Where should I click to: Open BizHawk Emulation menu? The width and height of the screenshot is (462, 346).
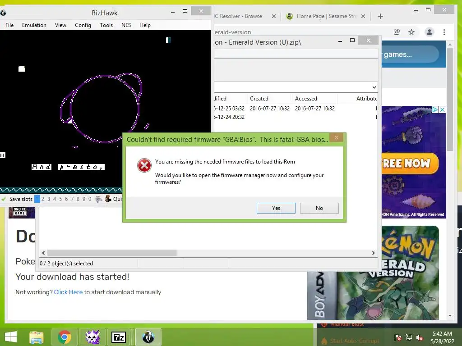(34, 25)
